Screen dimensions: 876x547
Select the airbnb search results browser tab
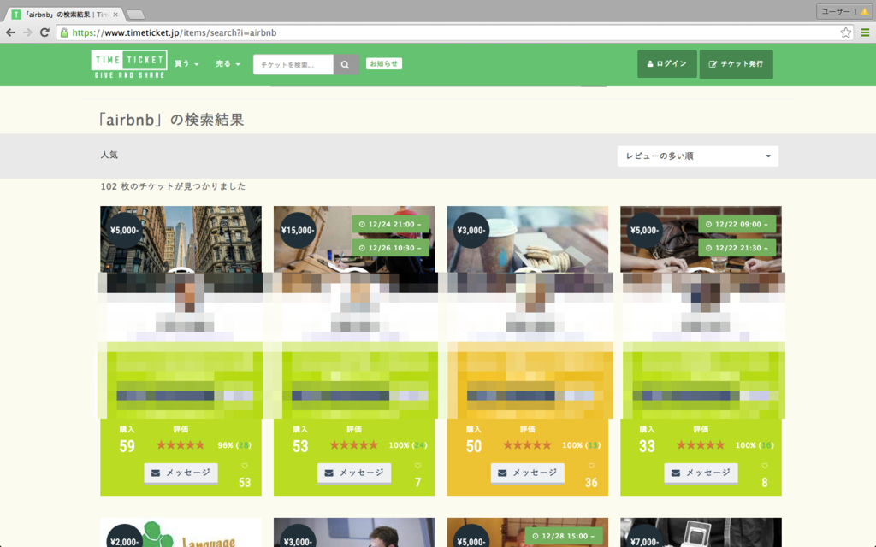click(x=66, y=15)
